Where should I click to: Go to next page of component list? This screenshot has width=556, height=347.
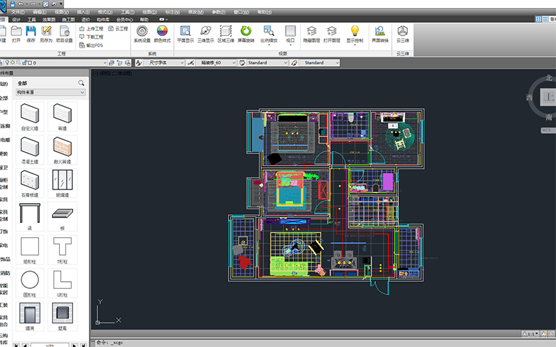coord(74,345)
